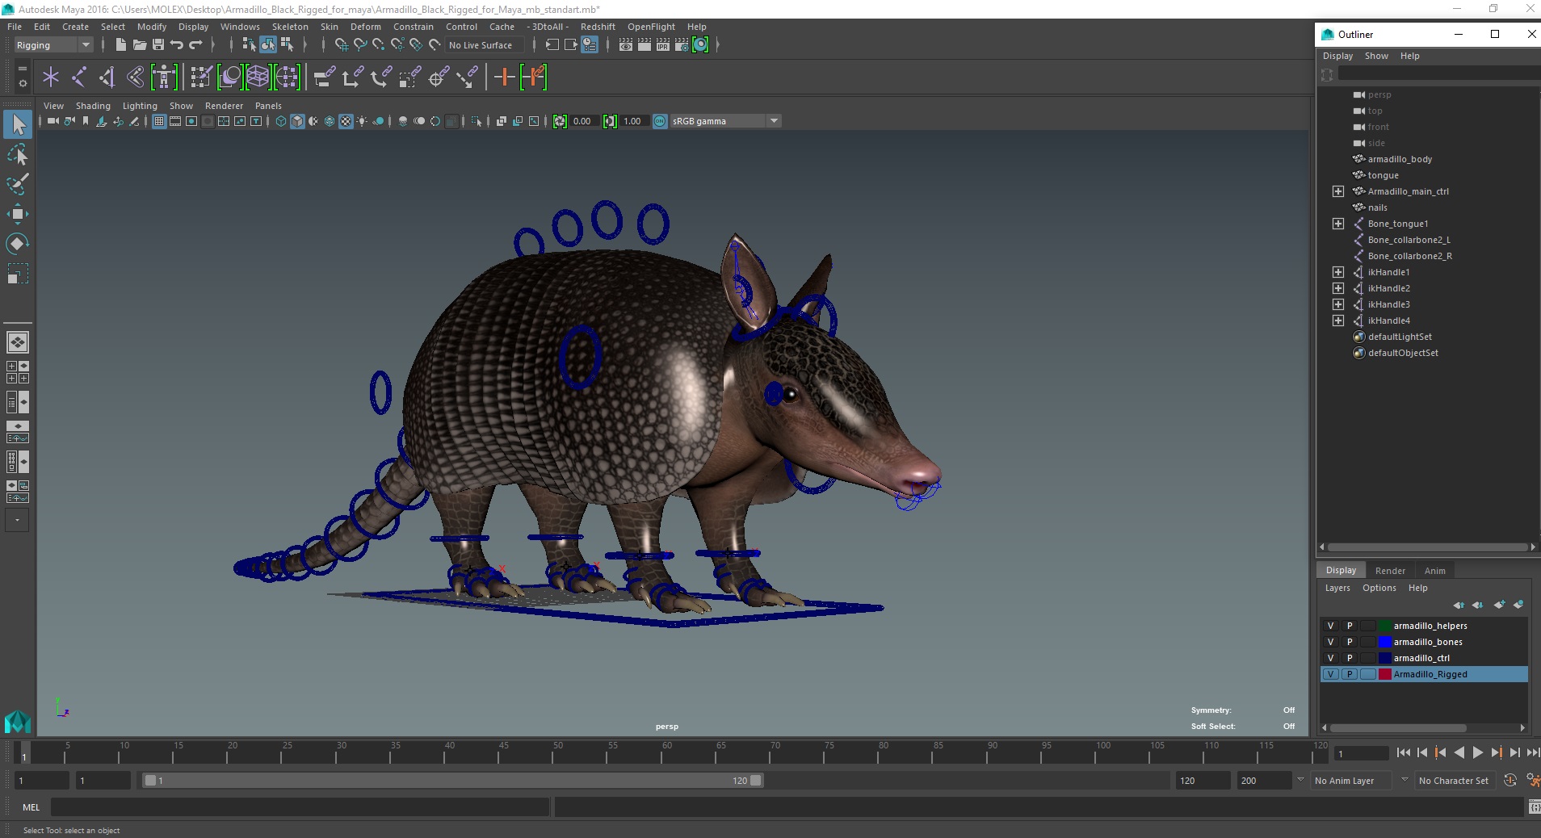Image resolution: width=1541 pixels, height=838 pixels.
Task: Switch to the Anim layer tab
Action: 1434,571
